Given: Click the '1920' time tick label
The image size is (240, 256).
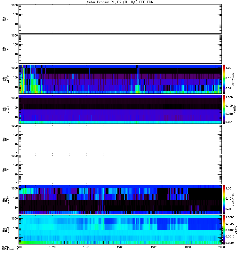Looking at the screenshot, I should pos(154,247).
